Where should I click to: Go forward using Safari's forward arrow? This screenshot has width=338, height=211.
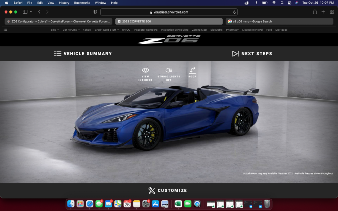[47, 12]
